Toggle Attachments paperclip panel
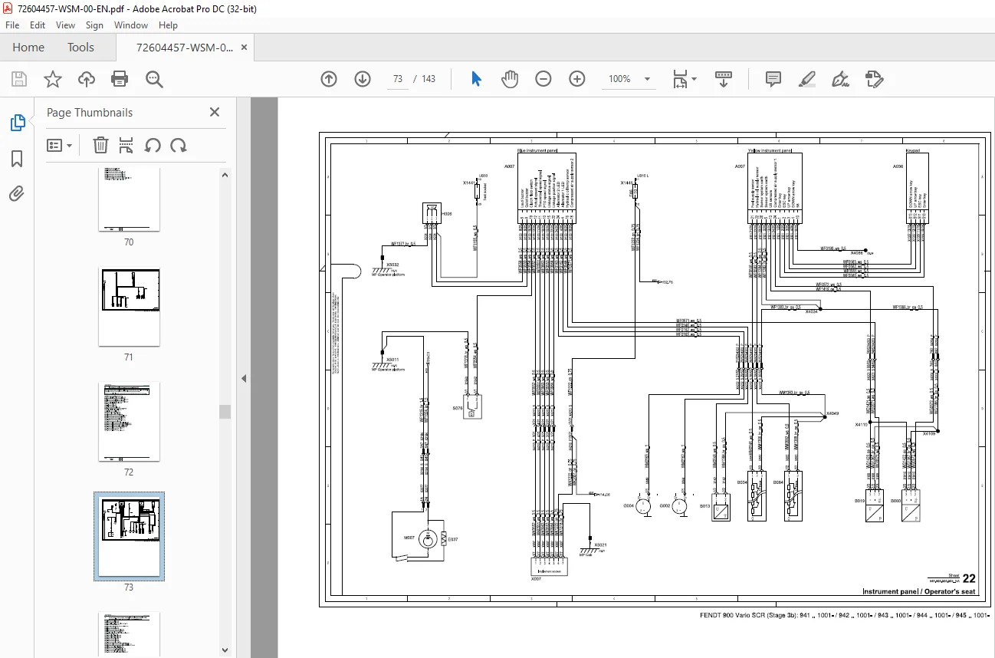 [17, 193]
